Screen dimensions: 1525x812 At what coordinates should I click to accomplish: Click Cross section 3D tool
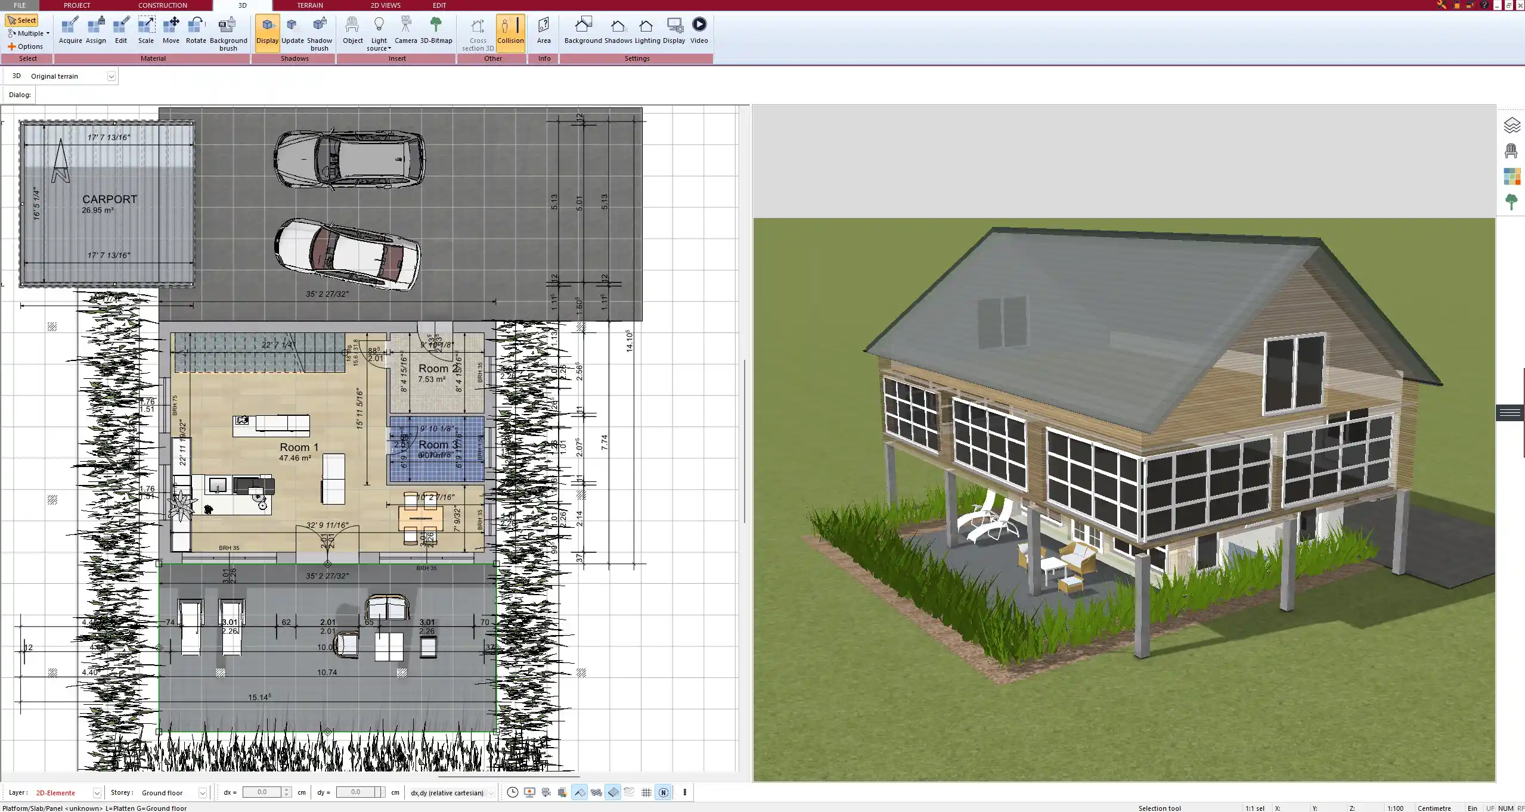point(478,34)
